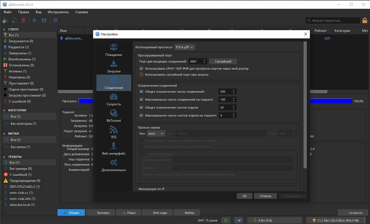Select the nnm-club.info (1) tracker filter

coord(29,199)
